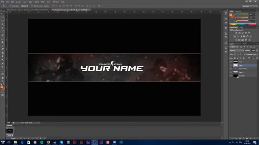Toggle visibility of the striped-thumbnail layer below YOUR NAME

[x=231, y=72]
